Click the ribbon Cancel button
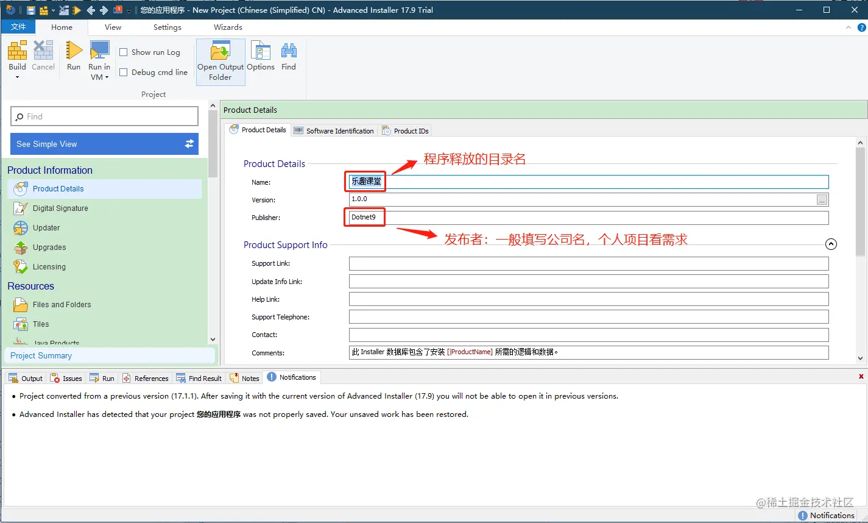 click(43, 56)
